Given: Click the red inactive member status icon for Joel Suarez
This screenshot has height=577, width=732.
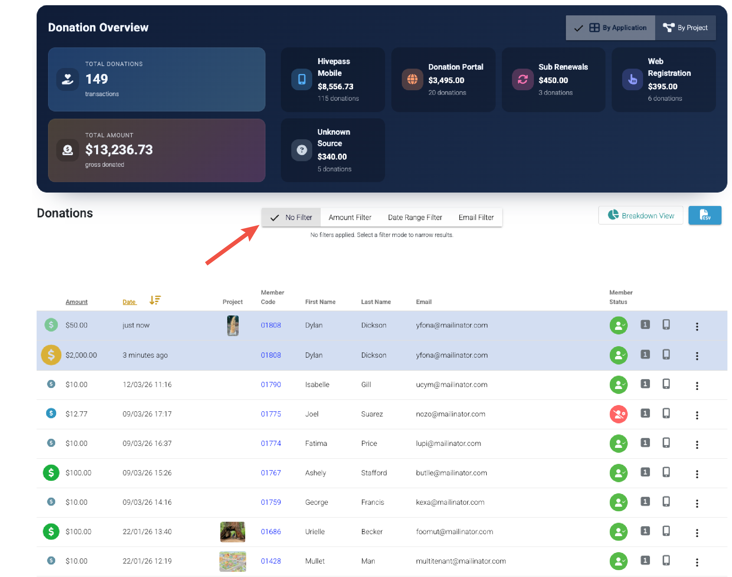Looking at the screenshot, I should (618, 414).
